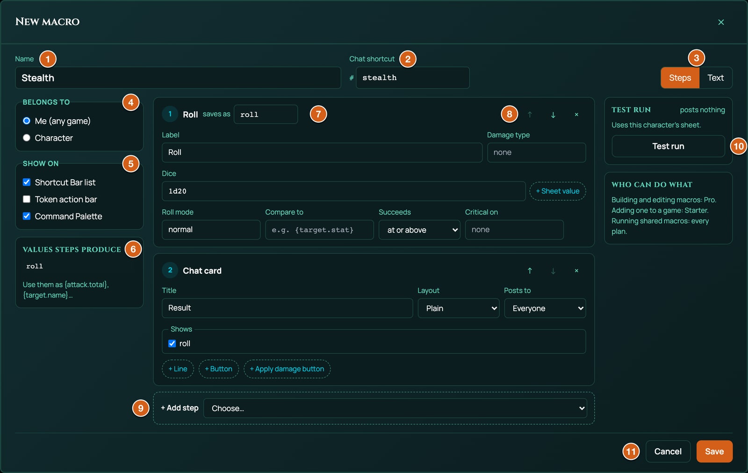The height and width of the screenshot is (473, 748).
Task: Click the Title field containing Result
Action: point(287,308)
